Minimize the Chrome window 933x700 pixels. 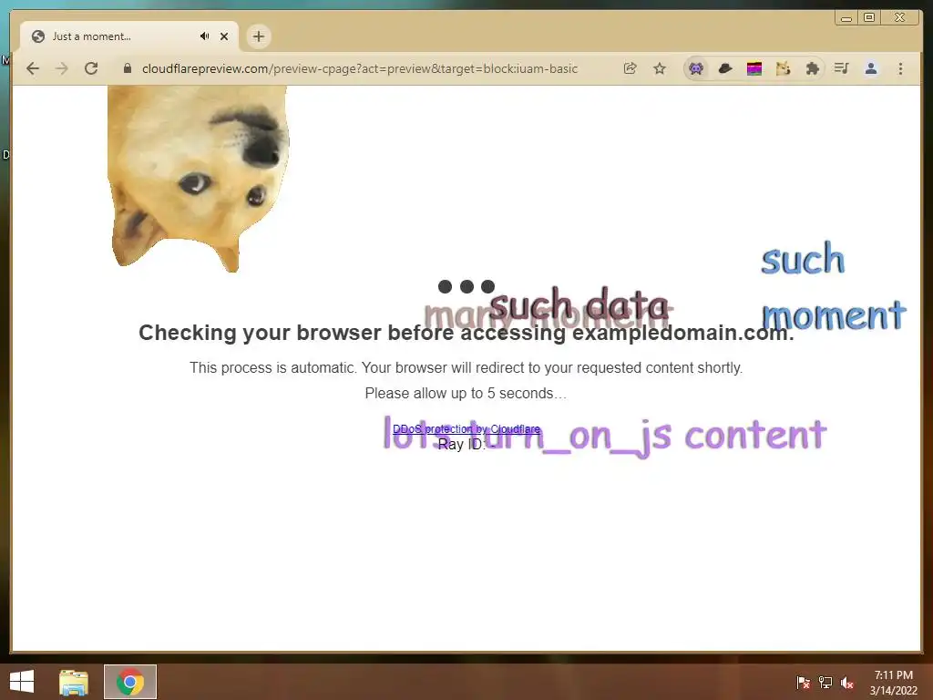(846, 18)
